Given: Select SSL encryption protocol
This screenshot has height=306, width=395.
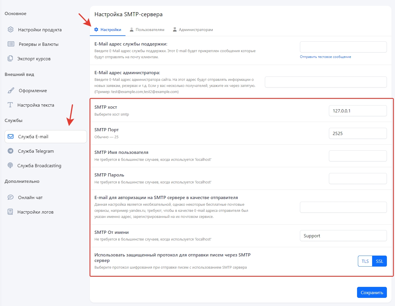Looking at the screenshot, I should pos(379,261).
